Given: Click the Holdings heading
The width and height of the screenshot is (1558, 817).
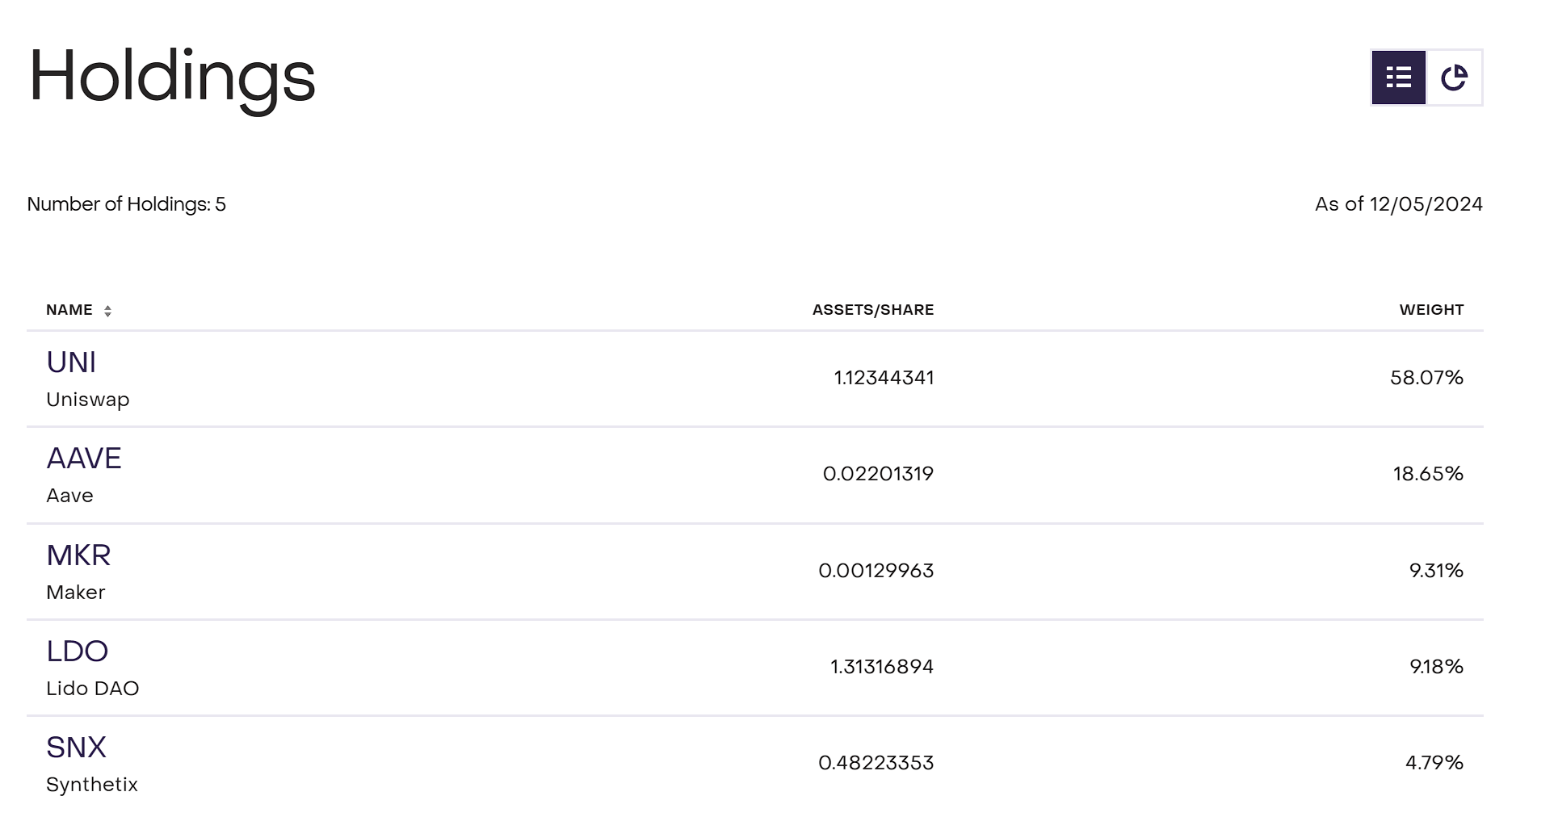Looking at the screenshot, I should pyautogui.click(x=172, y=78).
